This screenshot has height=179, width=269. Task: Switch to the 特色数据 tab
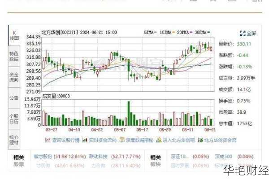[x=14, y=56]
